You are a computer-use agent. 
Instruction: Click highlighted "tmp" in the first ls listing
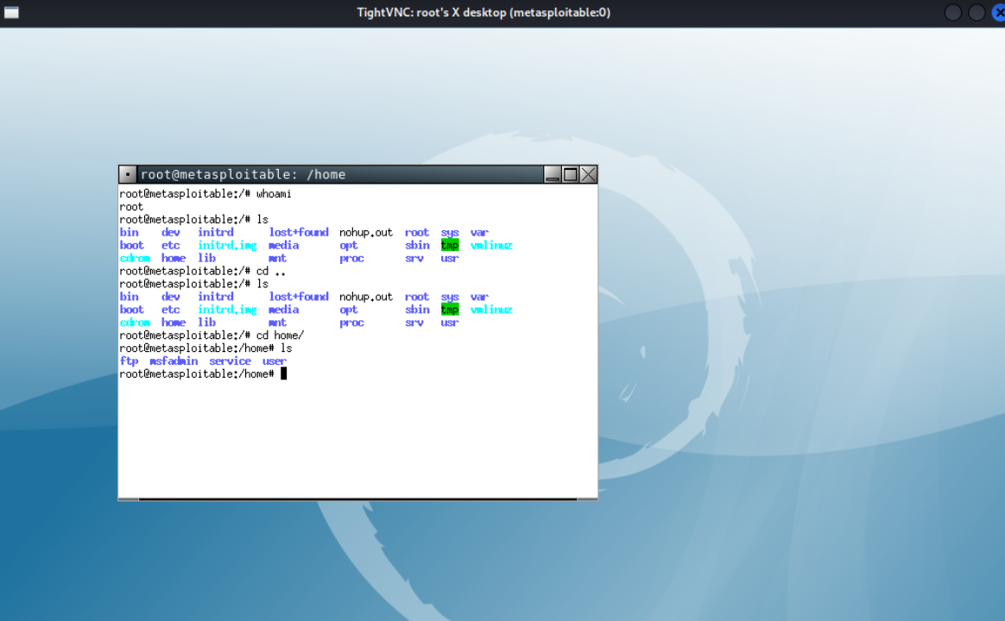450,245
